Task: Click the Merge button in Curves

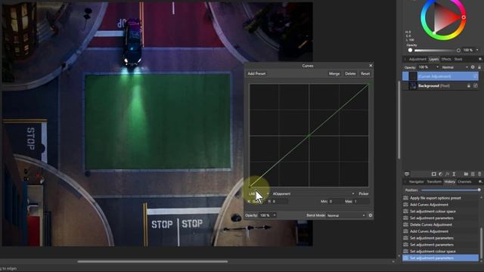Action: point(334,74)
